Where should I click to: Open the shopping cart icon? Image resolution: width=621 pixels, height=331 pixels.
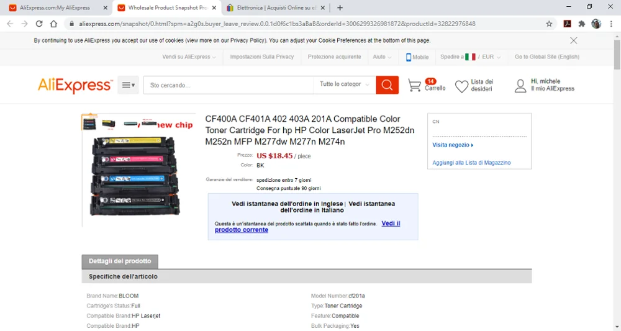pos(414,85)
